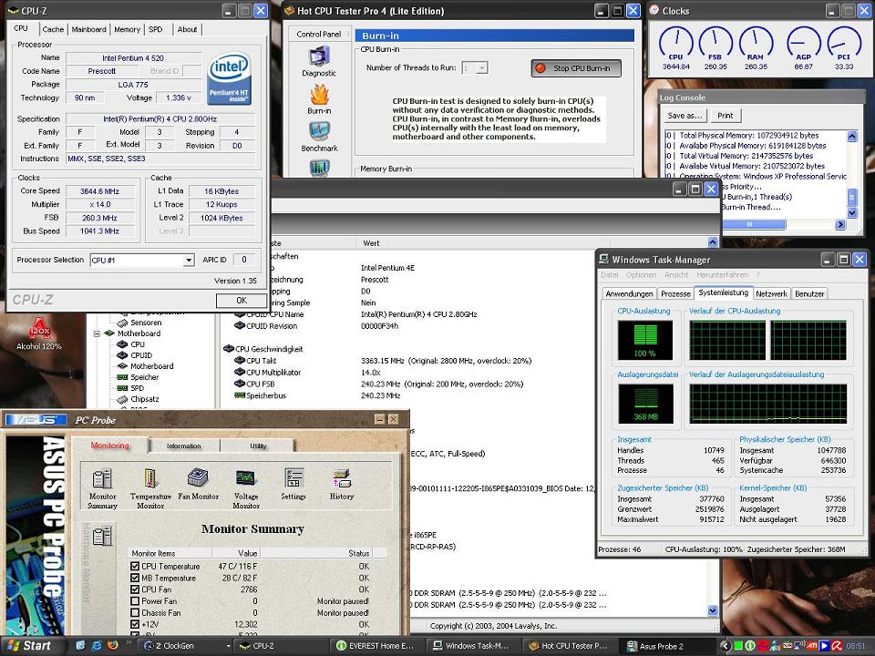
Task: Enable Power Fan monitoring checkbox
Action: (135, 600)
